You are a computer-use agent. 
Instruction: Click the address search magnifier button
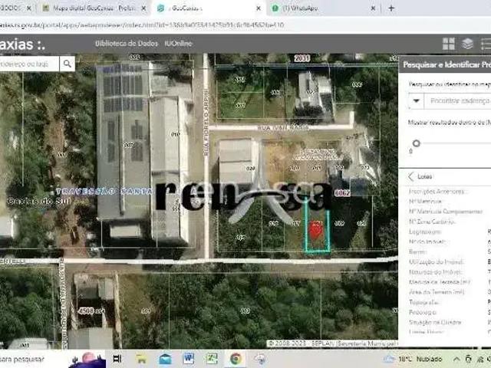(x=68, y=64)
